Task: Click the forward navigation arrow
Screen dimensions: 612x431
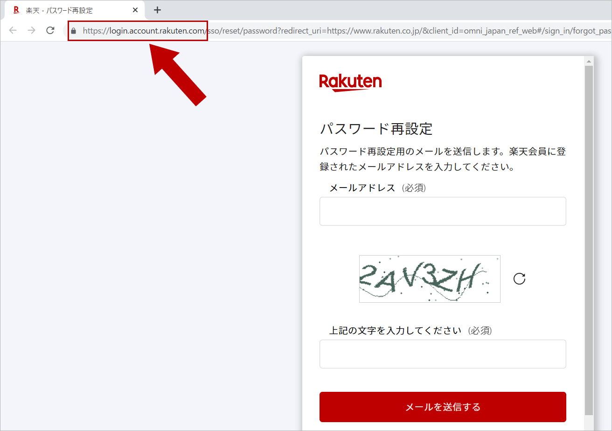Action: [31, 30]
